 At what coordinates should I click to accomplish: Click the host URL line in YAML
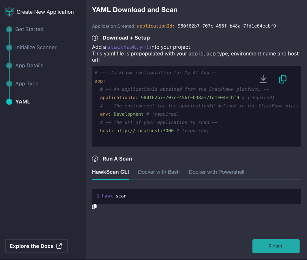145,131
